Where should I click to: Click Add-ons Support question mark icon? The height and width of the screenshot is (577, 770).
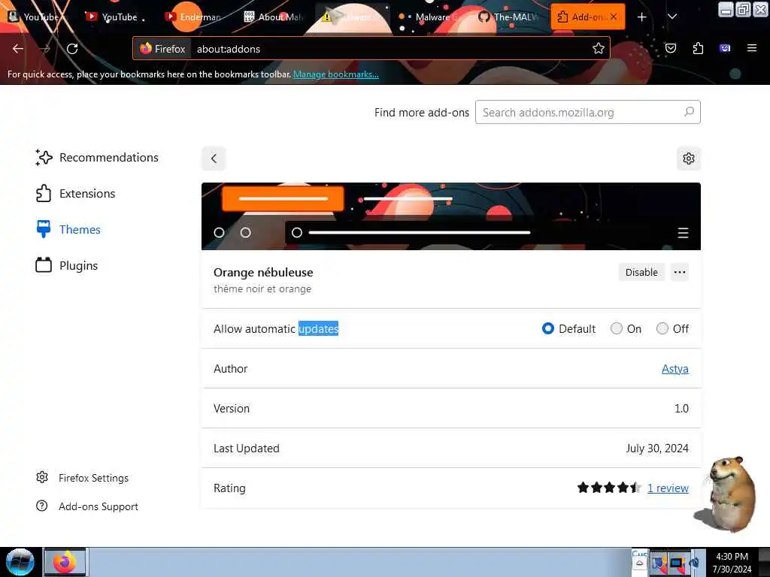click(x=42, y=506)
